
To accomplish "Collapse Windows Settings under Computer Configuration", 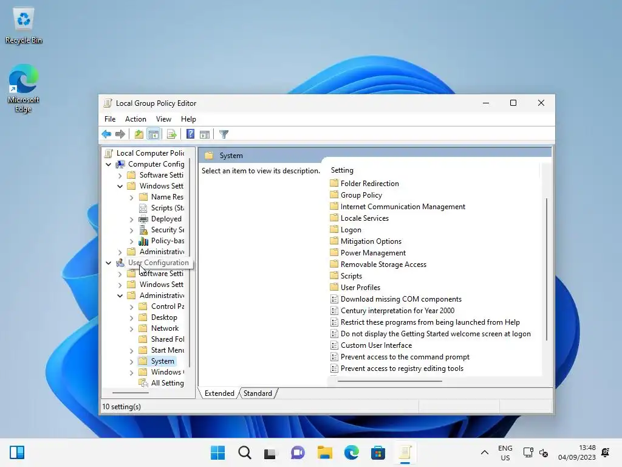I will (120, 186).
